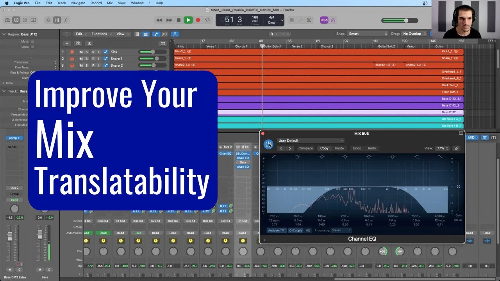Open the LCD display mode chevron
This screenshot has height=281, width=500.
coord(282,20)
